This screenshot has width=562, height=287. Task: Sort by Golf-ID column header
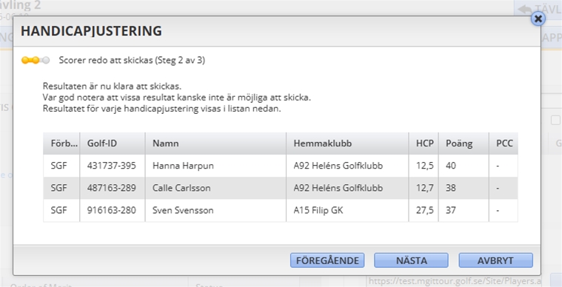[113, 143]
